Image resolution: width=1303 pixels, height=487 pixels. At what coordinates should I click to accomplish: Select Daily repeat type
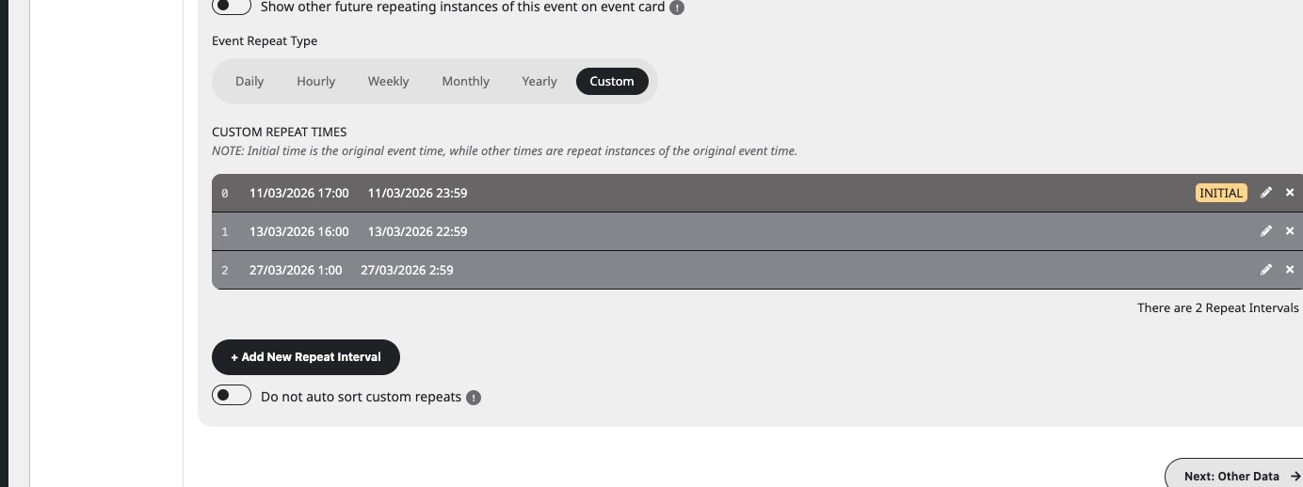click(249, 82)
